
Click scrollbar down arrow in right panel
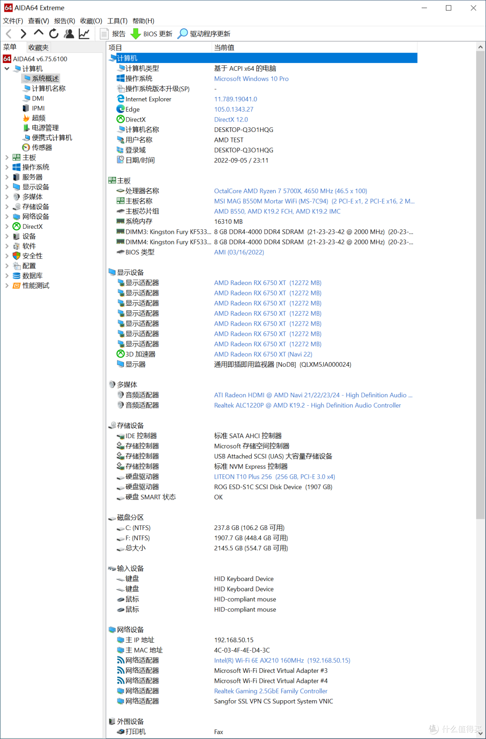pyautogui.click(x=480, y=733)
